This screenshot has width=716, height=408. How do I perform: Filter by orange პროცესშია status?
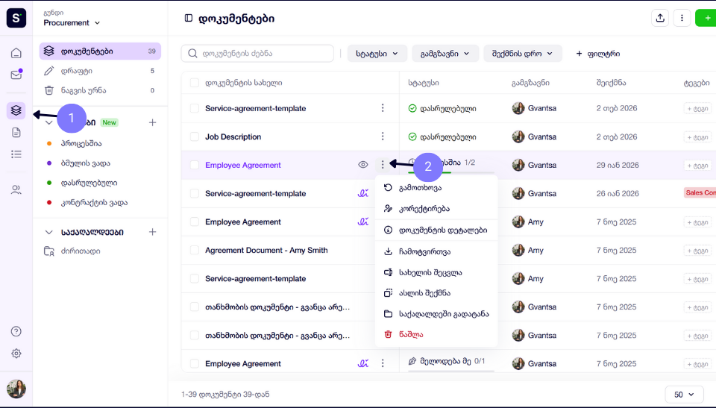75,143
